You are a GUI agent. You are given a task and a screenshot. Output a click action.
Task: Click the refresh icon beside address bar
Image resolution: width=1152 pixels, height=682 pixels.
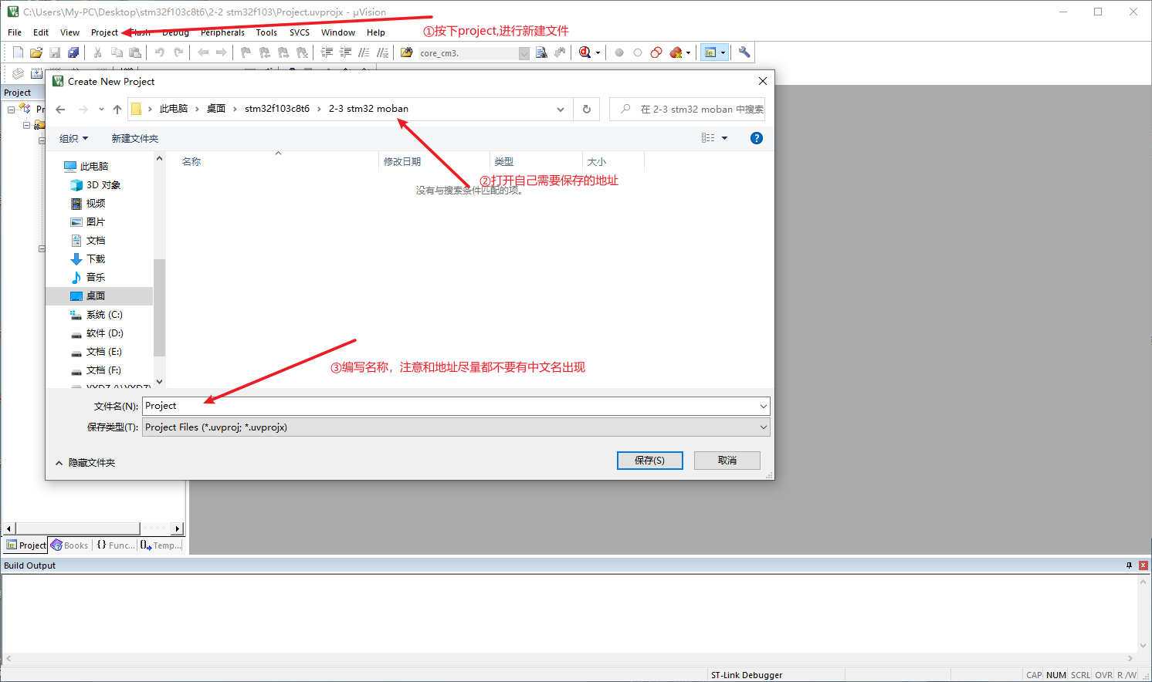click(587, 109)
